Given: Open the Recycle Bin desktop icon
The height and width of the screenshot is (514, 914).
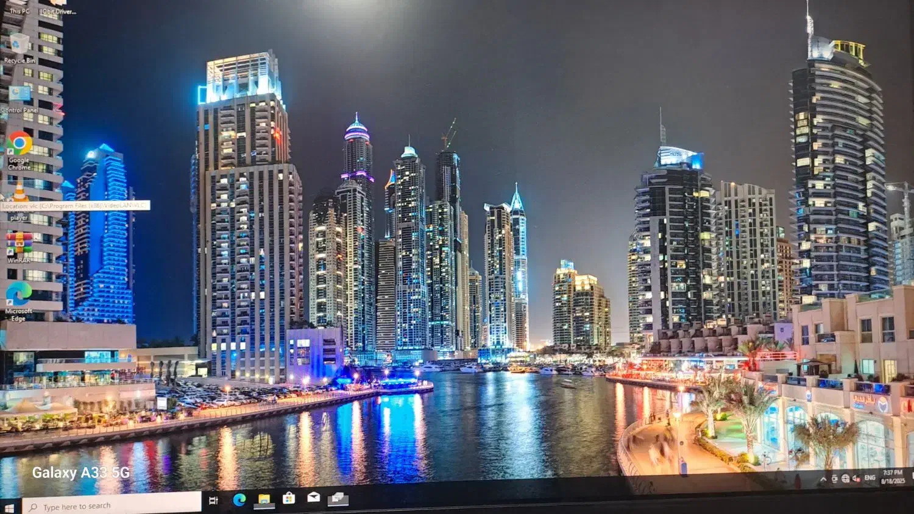Looking at the screenshot, I should tap(19, 44).
